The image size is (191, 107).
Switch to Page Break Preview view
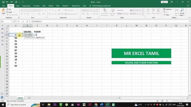point(167,101)
